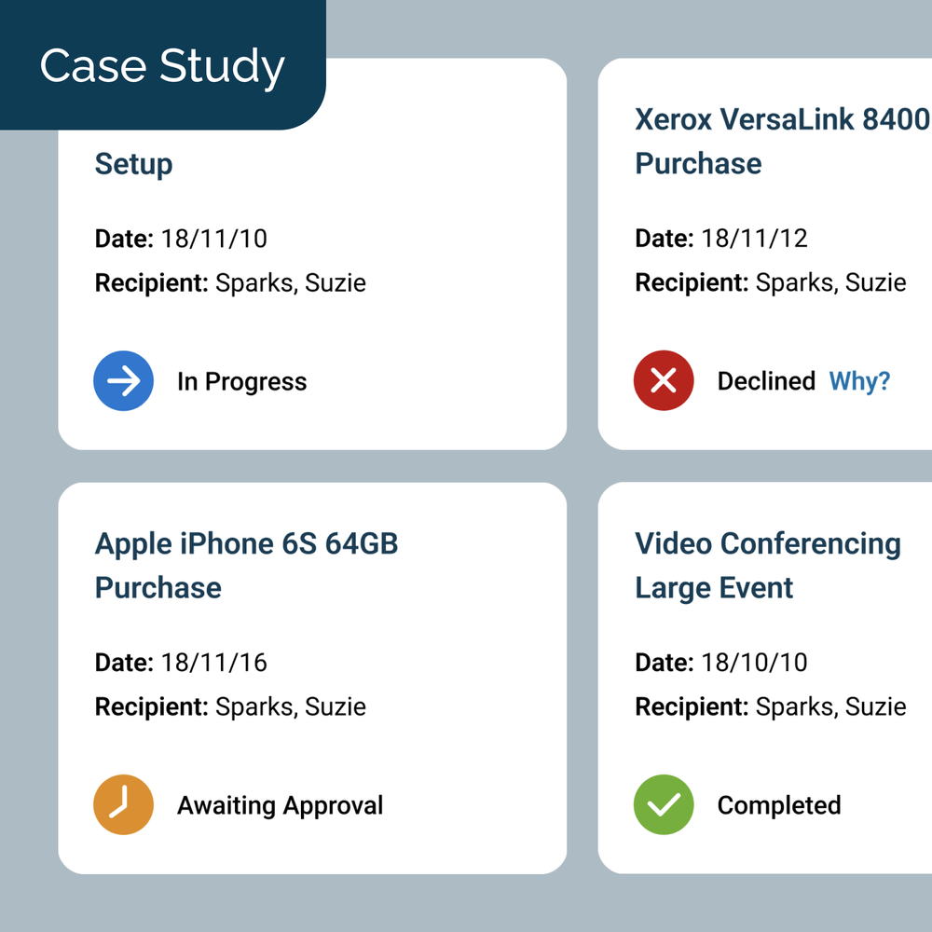Viewport: 932px width, 932px height.
Task: Click the orange Awaiting Approval clock icon
Action: 123,805
